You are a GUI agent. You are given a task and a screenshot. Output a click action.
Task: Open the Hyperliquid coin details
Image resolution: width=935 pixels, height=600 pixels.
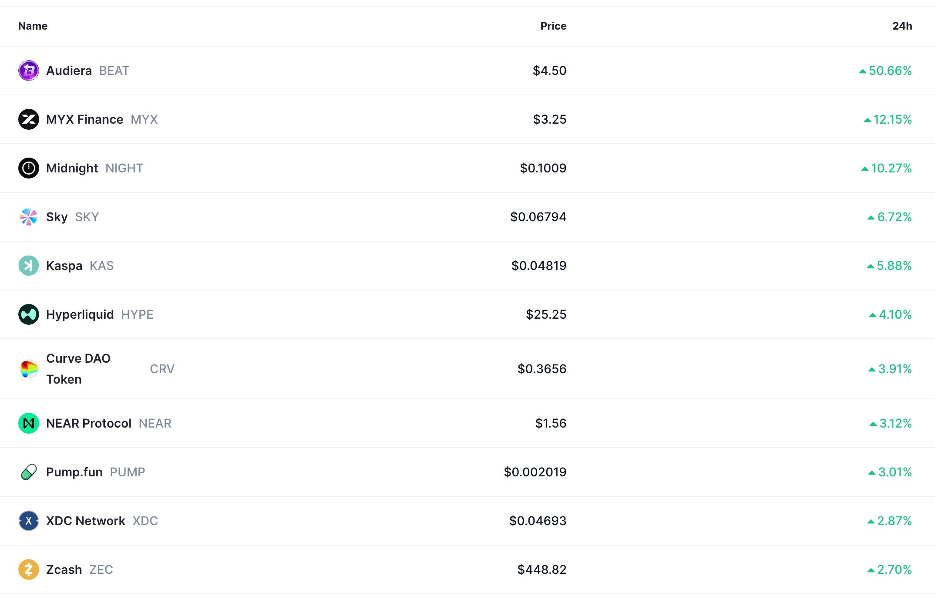point(80,314)
